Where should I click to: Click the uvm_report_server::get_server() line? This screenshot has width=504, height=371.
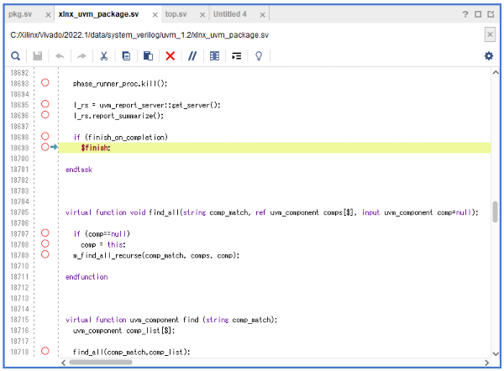pos(147,105)
